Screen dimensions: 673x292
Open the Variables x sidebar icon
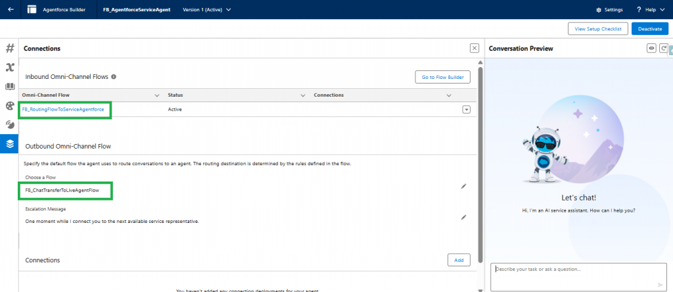coord(9,68)
